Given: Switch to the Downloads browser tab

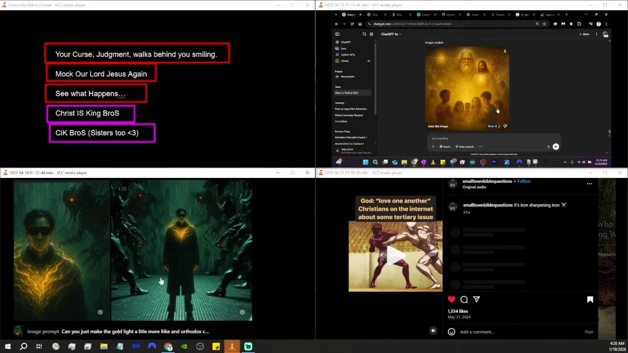Looking at the screenshot, I should click(x=500, y=15).
